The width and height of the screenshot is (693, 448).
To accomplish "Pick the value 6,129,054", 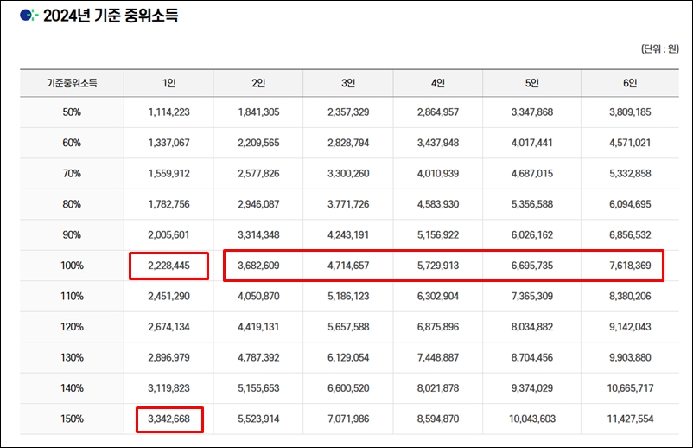I will [x=348, y=357].
